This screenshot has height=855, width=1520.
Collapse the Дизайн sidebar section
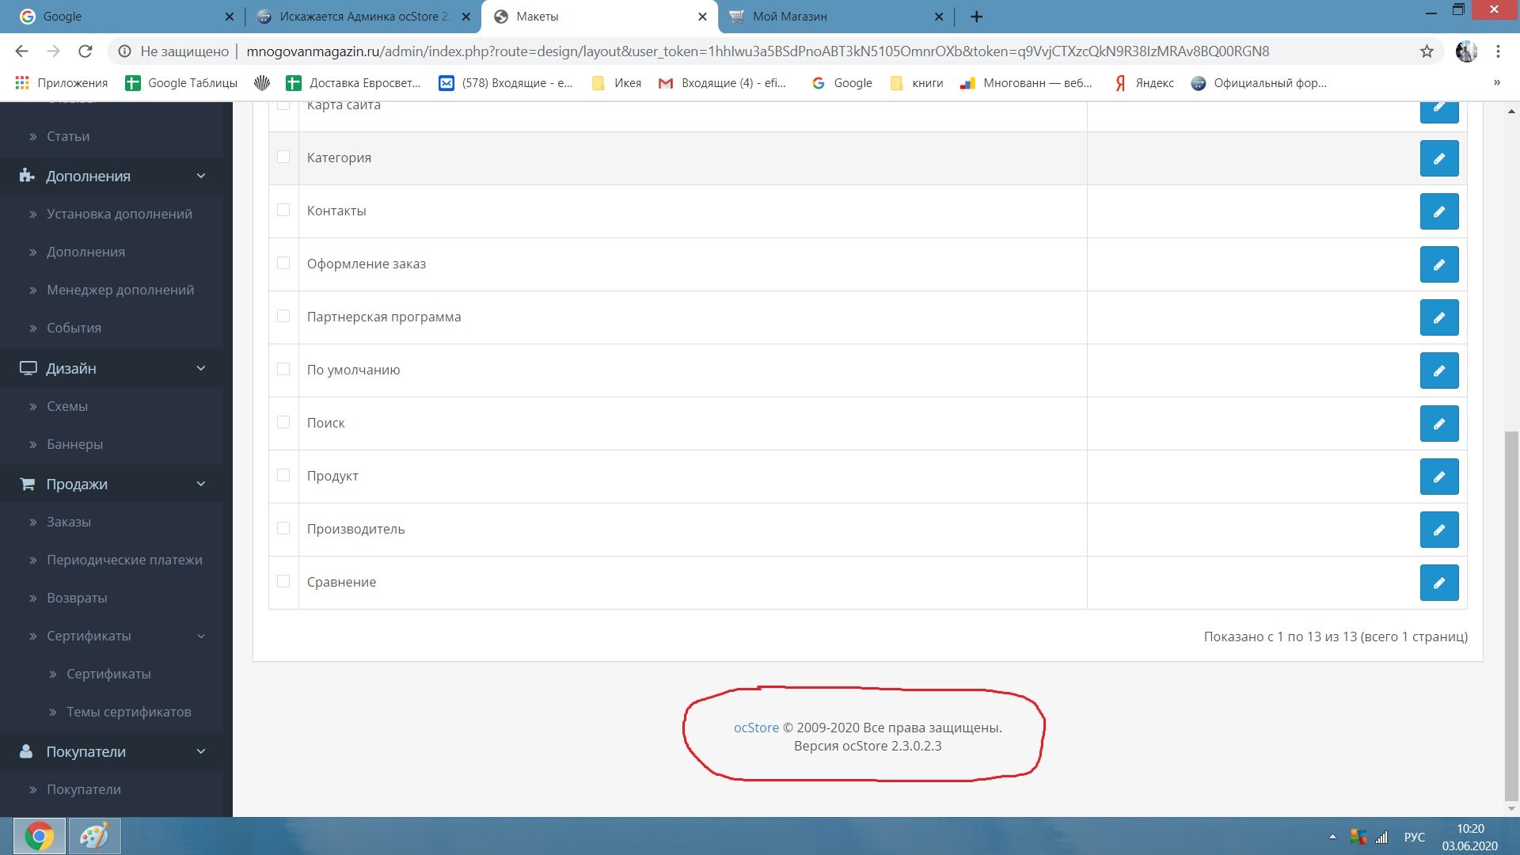112,368
